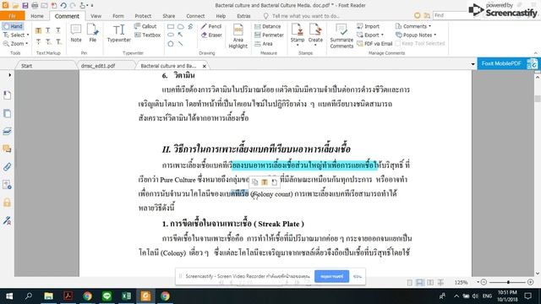Choose the Perimeter measure tool
This screenshot has width=541, height=304.
click(269, 35)
